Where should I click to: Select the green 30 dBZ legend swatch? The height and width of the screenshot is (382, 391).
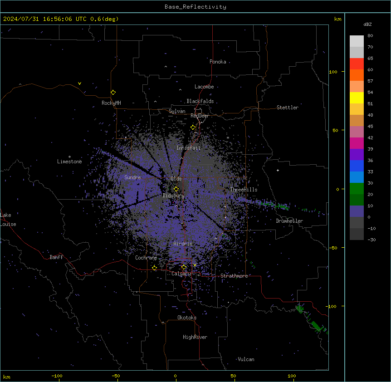click(357, 189)
